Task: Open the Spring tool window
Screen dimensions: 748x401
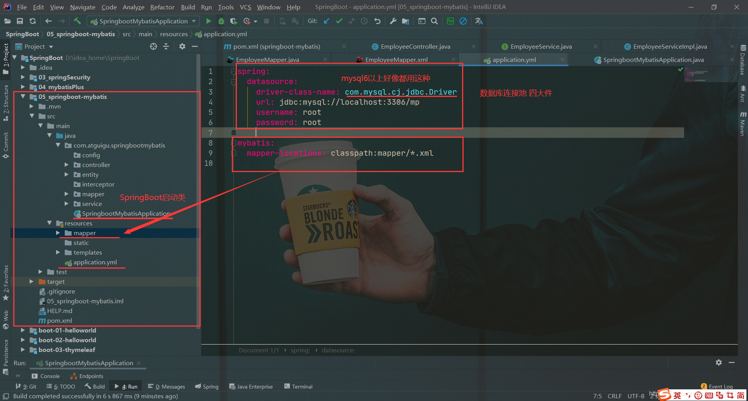Action: [x=207, y=387]
